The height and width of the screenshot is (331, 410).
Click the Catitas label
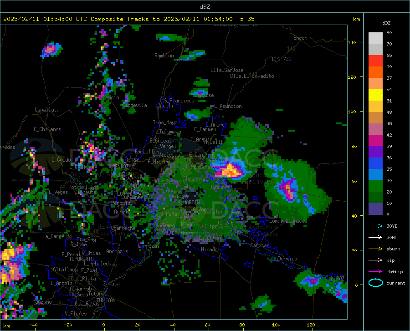[260, 245]
